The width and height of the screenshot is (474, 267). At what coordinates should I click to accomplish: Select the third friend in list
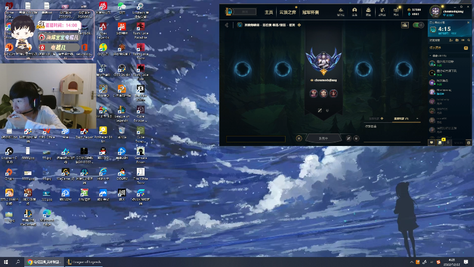(x=449, y=82)
